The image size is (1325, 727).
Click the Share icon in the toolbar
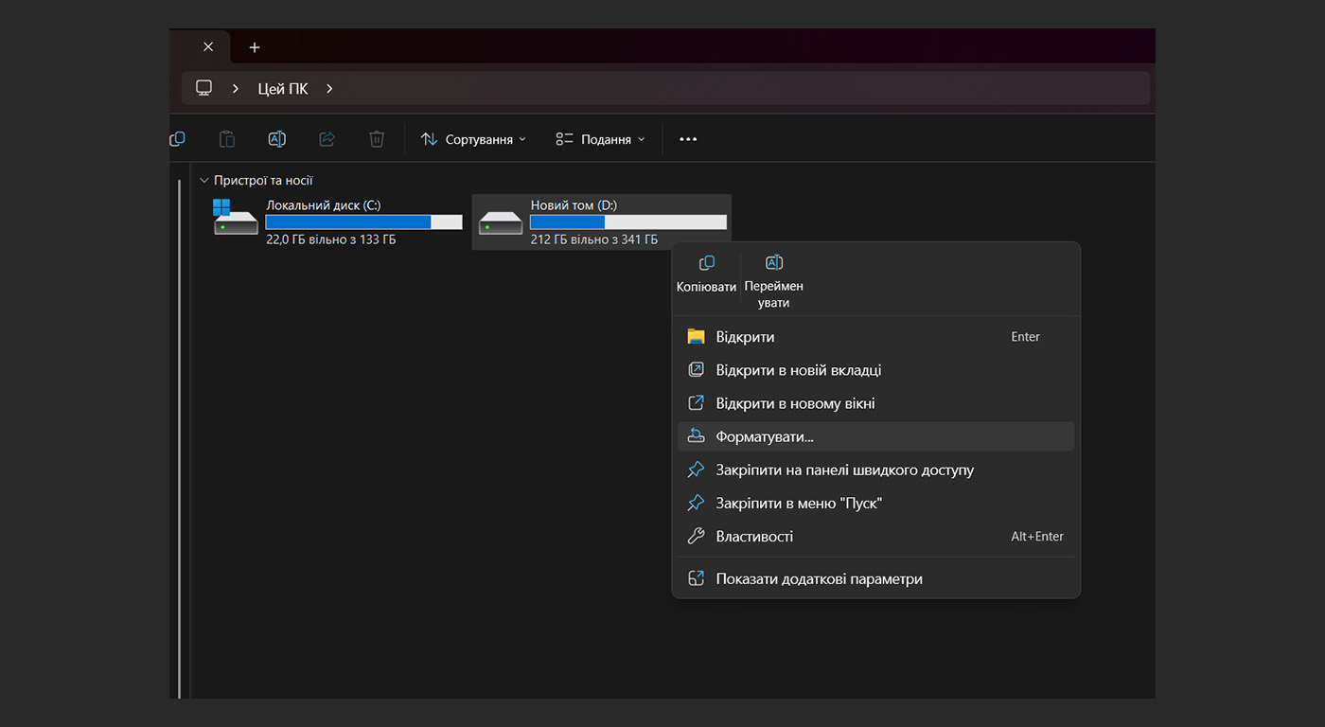pos(327,139)
